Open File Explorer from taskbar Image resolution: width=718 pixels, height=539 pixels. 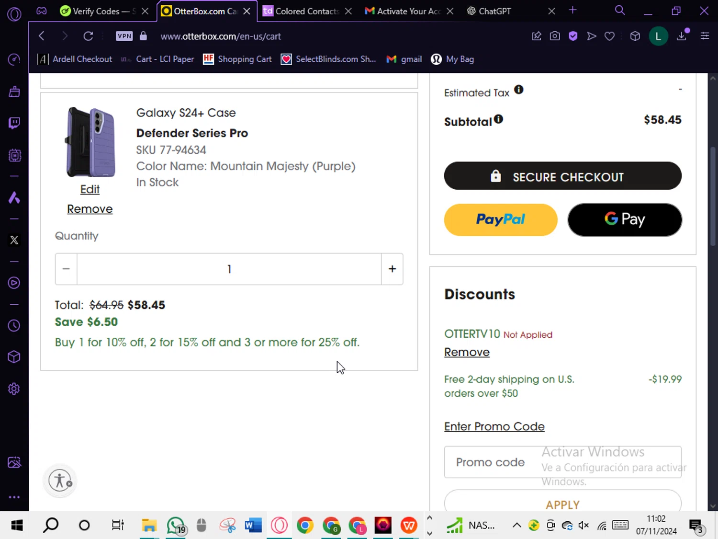pyautogui.click(x=149, y=525)
